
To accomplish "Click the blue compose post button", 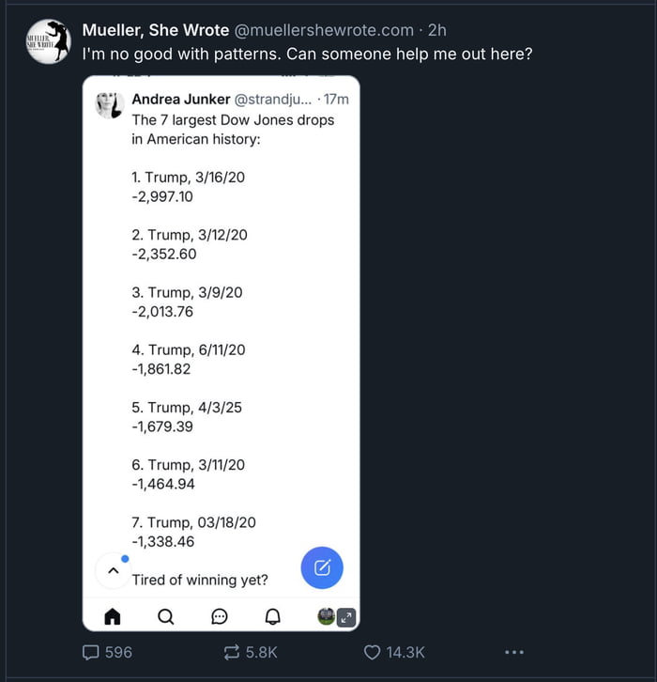I will [x=322, y=567].
